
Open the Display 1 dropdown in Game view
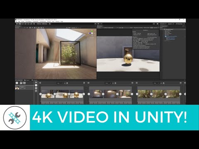100,28
